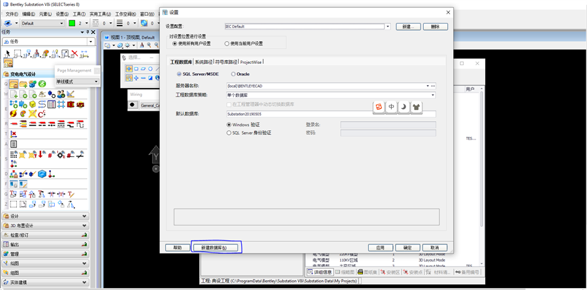The width and height of the screenshot is (587, 290).
Task: Toggle 在工程管理器中动态切换数据库 checkbox
Action: [229, 104]
